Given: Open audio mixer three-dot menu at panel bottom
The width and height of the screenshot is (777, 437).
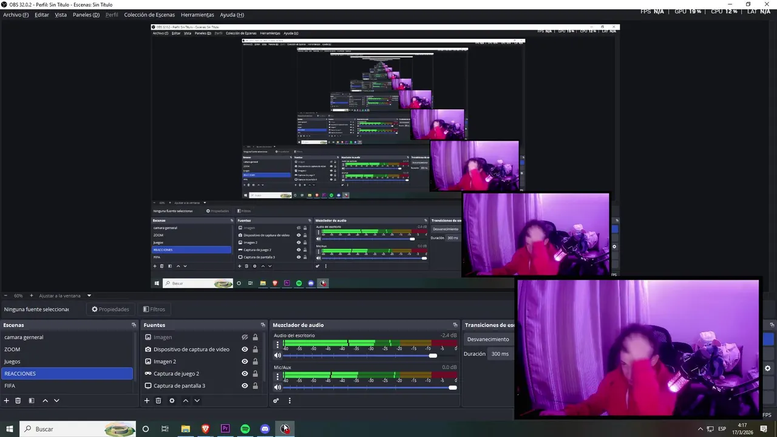Looking at the screenshot, I should (x=290, y=401).
